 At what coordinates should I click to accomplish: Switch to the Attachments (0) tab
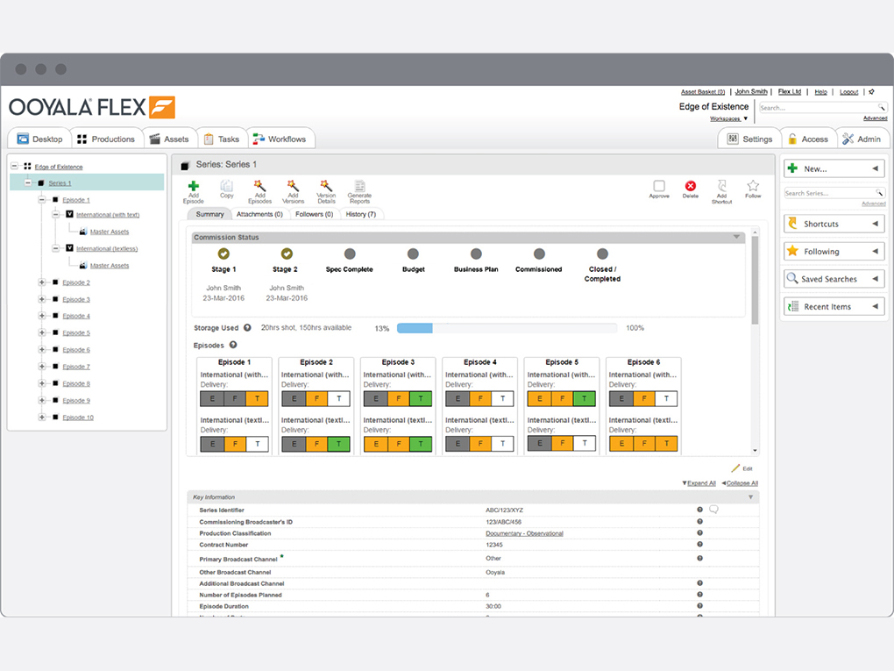260,214
